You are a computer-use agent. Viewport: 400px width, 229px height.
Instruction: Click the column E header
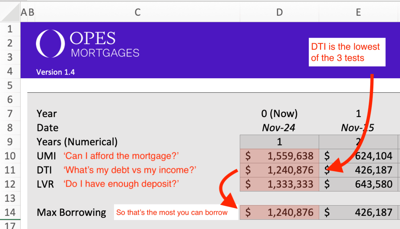(358, 12)
